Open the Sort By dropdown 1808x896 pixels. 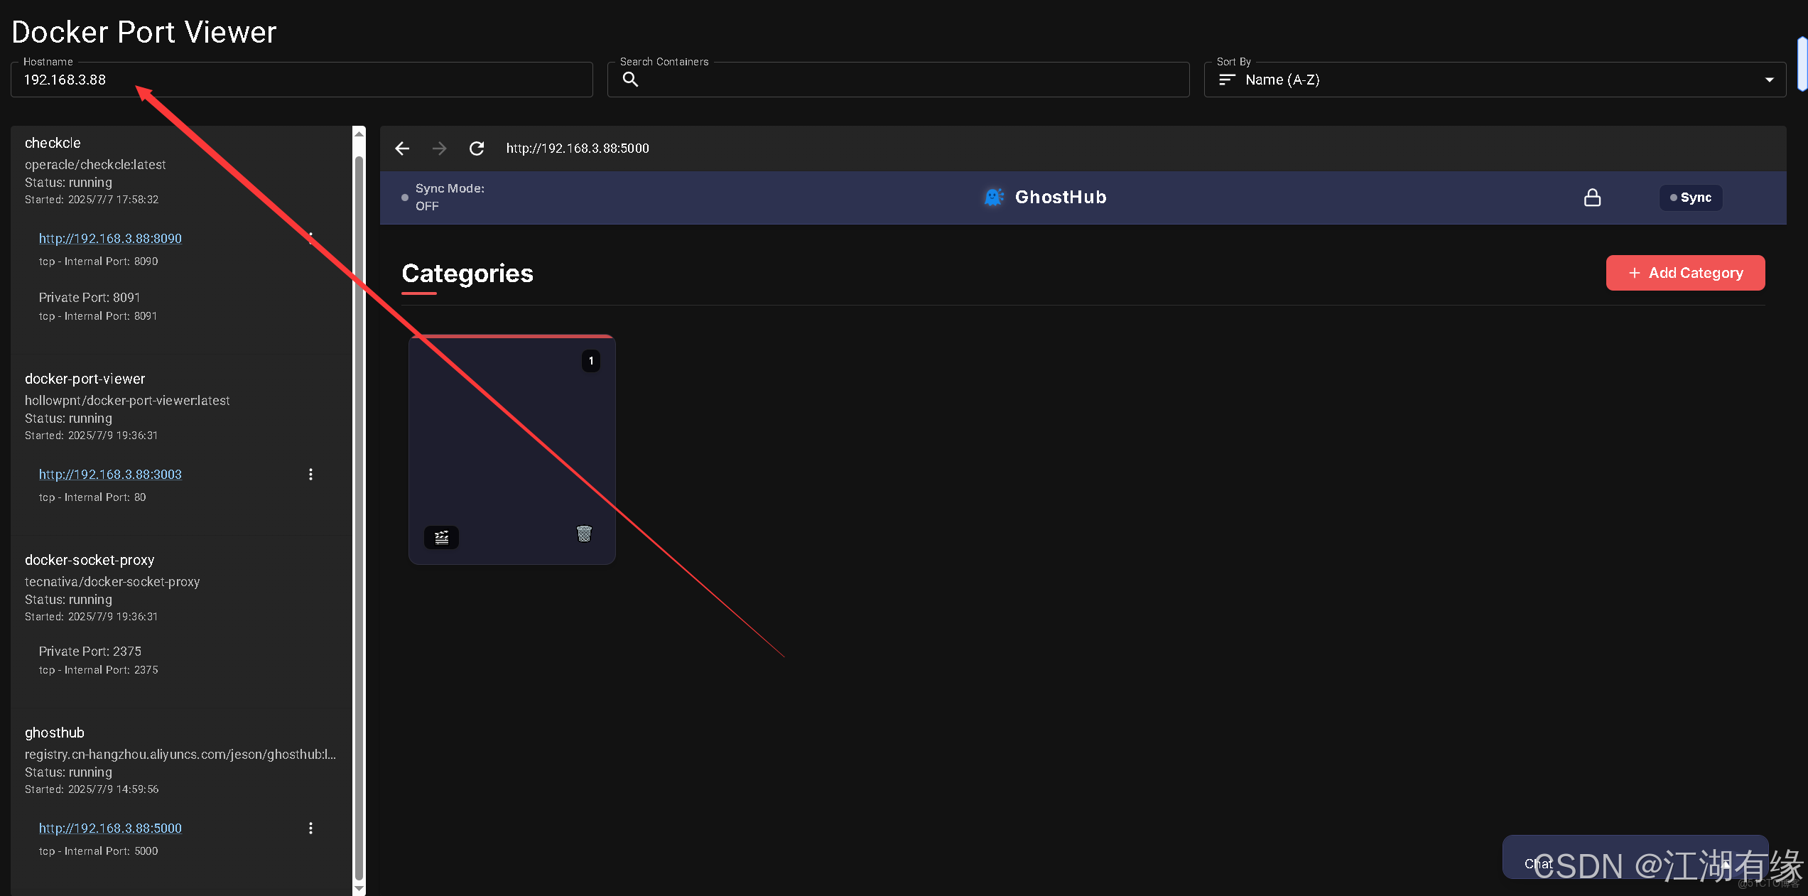(1495, 80)
